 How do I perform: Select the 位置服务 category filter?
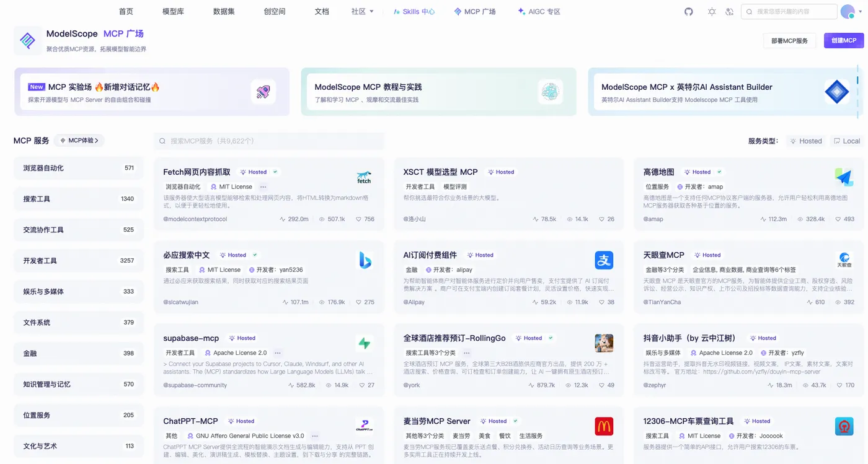[79, 416]
